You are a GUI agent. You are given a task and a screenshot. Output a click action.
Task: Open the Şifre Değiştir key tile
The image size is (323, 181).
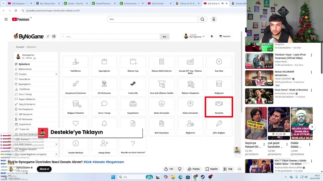(x=219, y=127)
